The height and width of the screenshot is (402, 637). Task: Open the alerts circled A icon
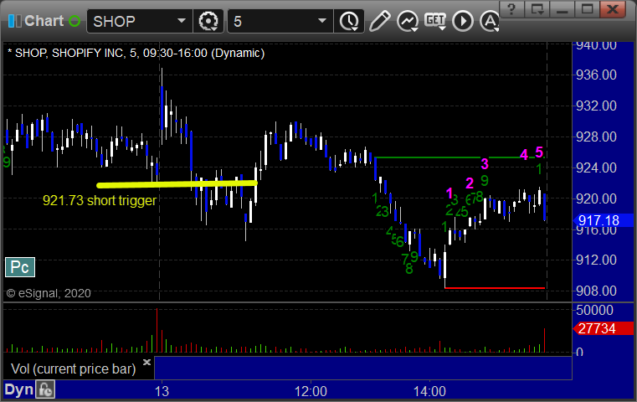490,21
